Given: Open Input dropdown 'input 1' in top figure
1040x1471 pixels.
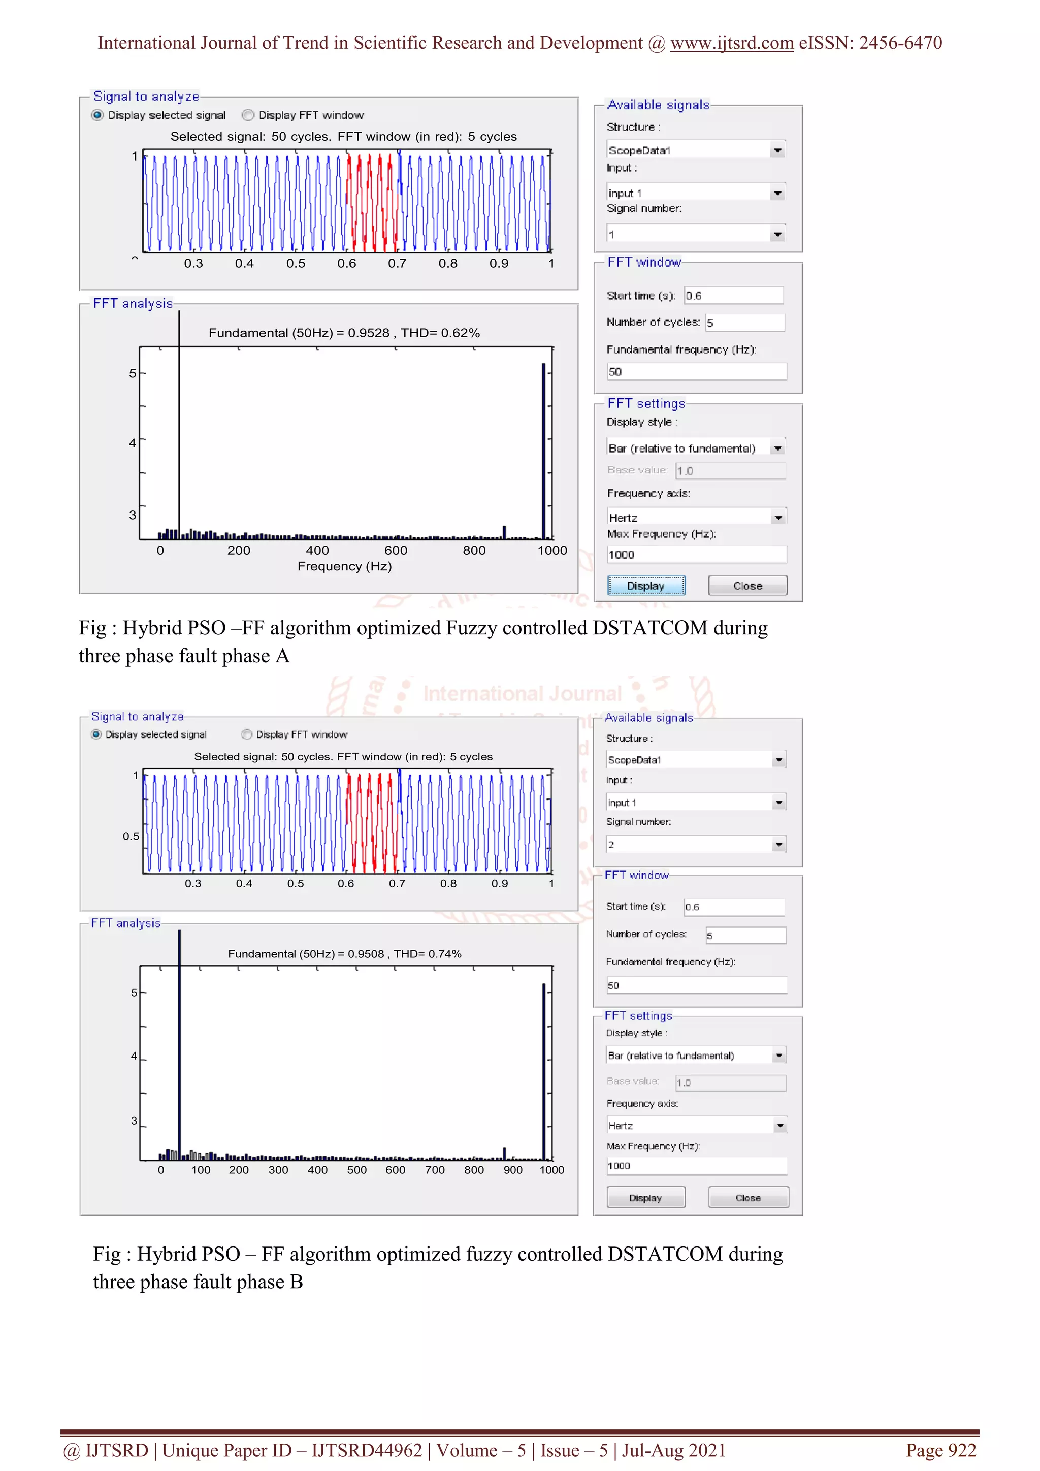Looking at the screenshot, I should (x=696, y=192).
